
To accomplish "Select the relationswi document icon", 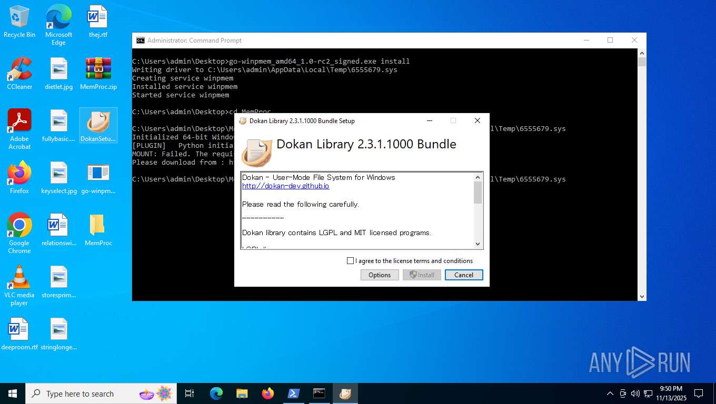I will pos(58,230).
